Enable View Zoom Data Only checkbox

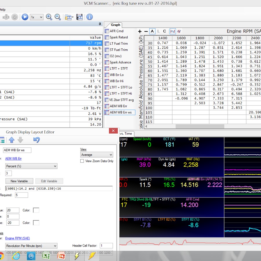click(82, 161)
